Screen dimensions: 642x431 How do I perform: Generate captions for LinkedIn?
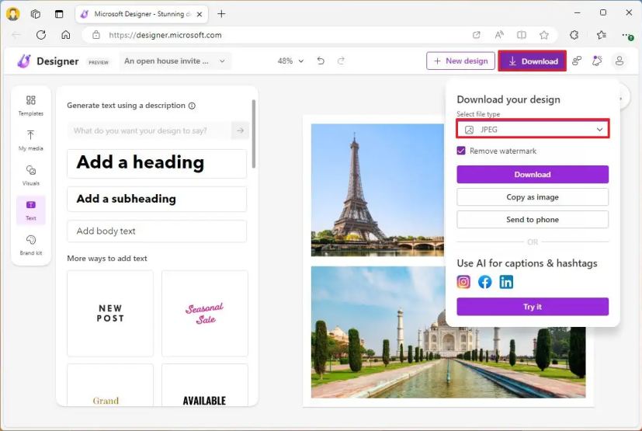(506, 282)
